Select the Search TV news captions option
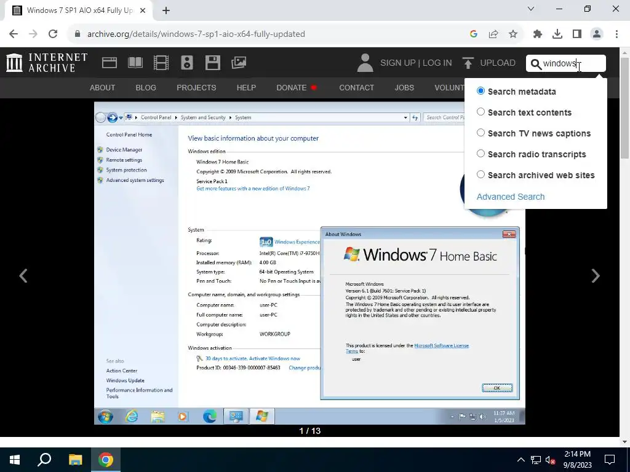The height and width of the screenshot is (472, 630). (x=480, y=133)
